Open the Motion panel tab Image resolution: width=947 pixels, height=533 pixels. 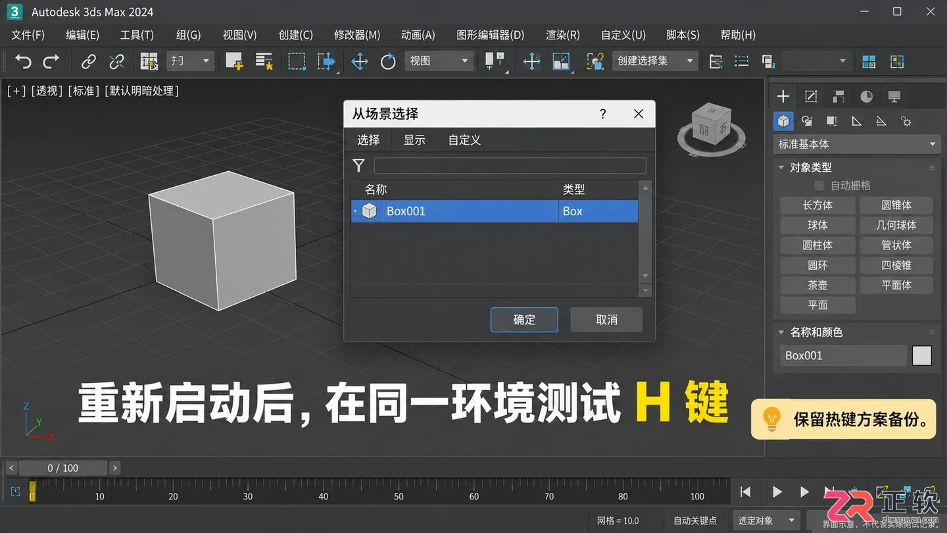click(866, 97)
